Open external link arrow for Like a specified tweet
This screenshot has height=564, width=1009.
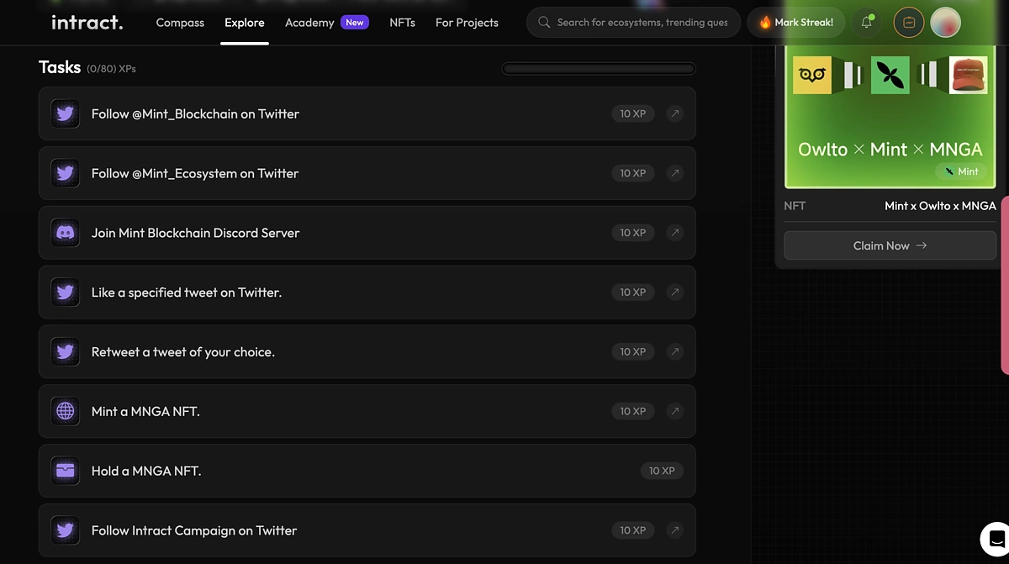(674, 293)
